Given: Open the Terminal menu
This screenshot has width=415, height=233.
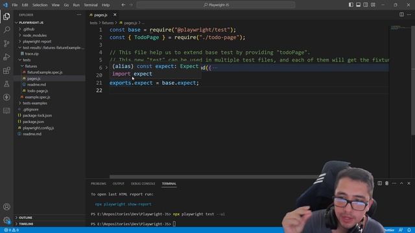Looking at the screenshot, I should click(91, 5).
